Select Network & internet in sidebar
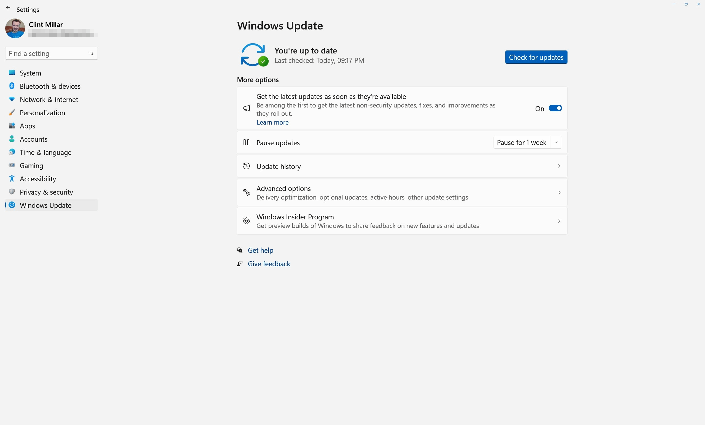Screen dimensions: 705x425 click(52, 99)
